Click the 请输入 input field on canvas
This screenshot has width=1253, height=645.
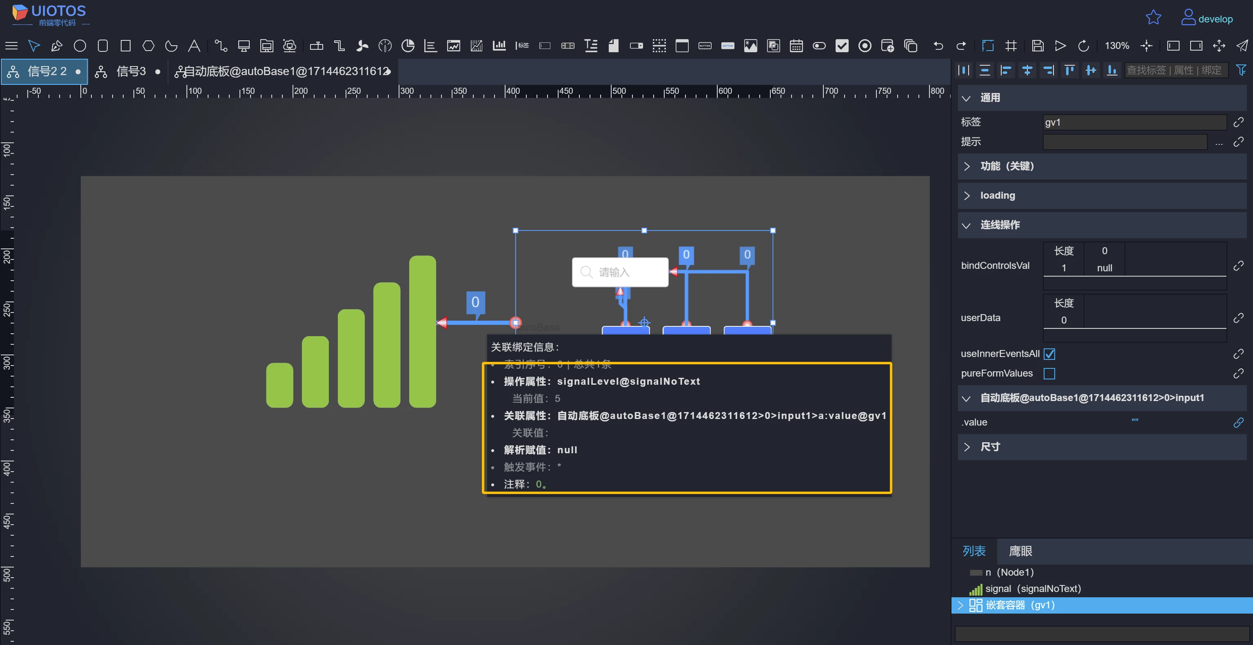620,272
